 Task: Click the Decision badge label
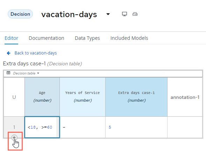pyautogui.click(x=20, y=14)
